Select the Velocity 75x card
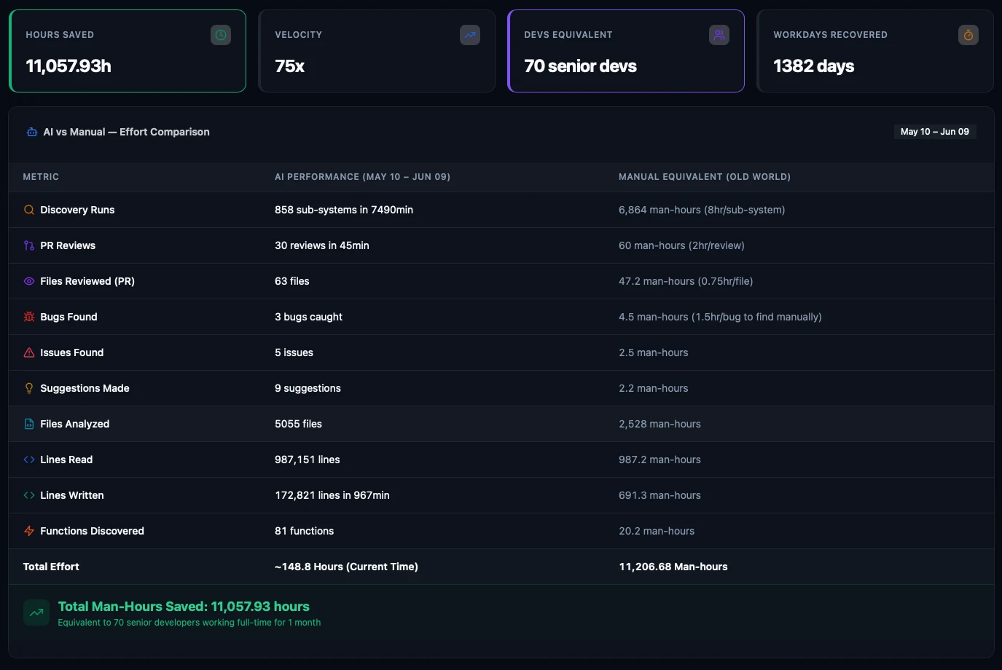1002x670 pixels. point(377,51)
